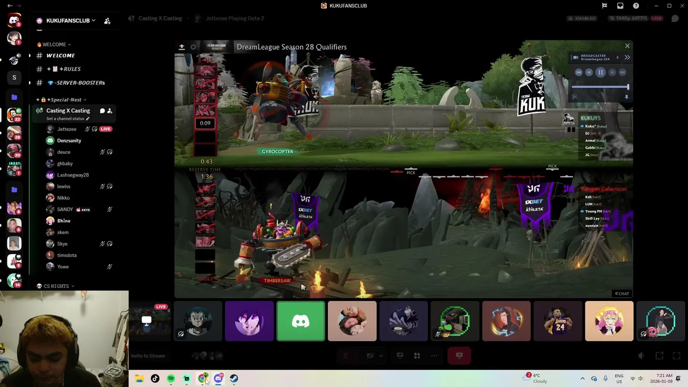This screenshot has height=387, width=688.
Task: Pop out the stream window icon
Action: pyautogui.click(x=660, y=356)
